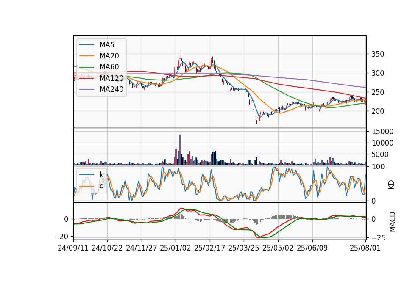Click the MA60 legend label
This screenshot has width=407, height=292.
[109, 67]
